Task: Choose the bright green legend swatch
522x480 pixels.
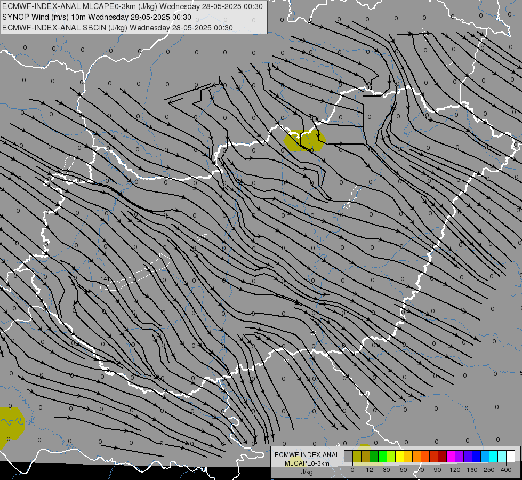Action: pos(382,456)
